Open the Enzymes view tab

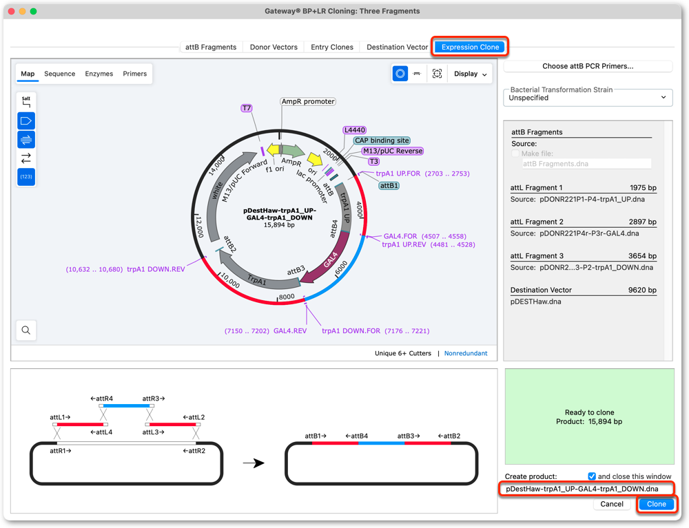(99, 74)
